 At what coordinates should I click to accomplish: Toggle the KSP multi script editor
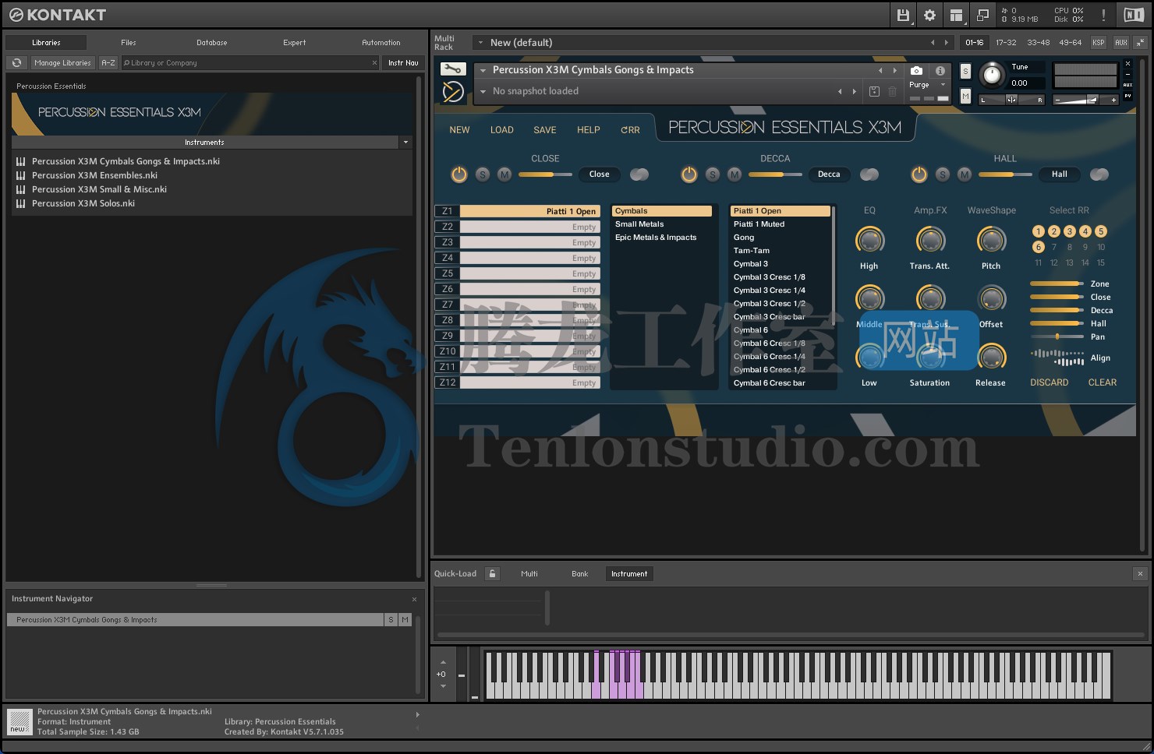pos(1098,42)
